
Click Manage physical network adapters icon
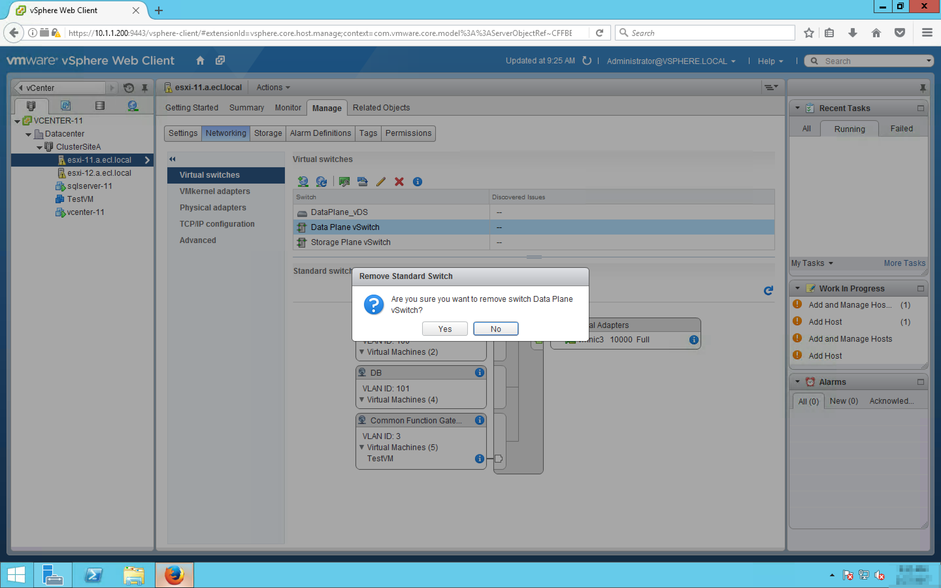[344, 182]
